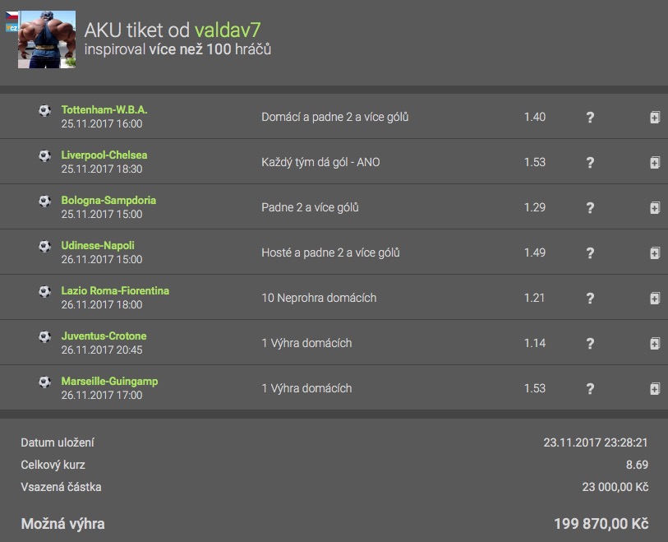Select the Bologna-Sampdoria match name
This screenshot has height=542, width=668.
(108, 200)
